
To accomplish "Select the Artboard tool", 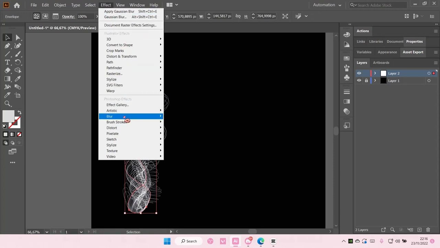I will point(18,95).
